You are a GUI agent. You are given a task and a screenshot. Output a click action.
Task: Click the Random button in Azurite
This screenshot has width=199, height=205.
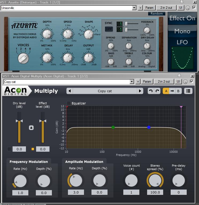(x=157, y=14)
